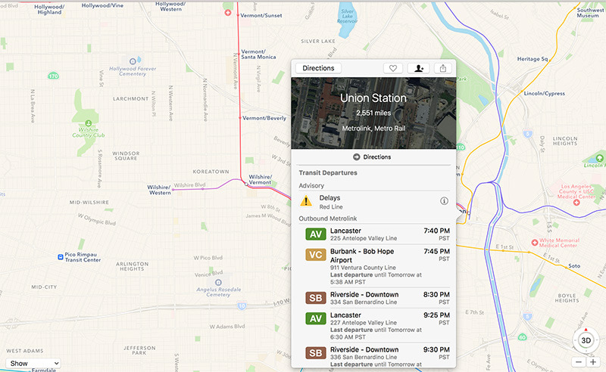606x372 pixels.
Task: Switch map to 3D view
Action: 586,340
